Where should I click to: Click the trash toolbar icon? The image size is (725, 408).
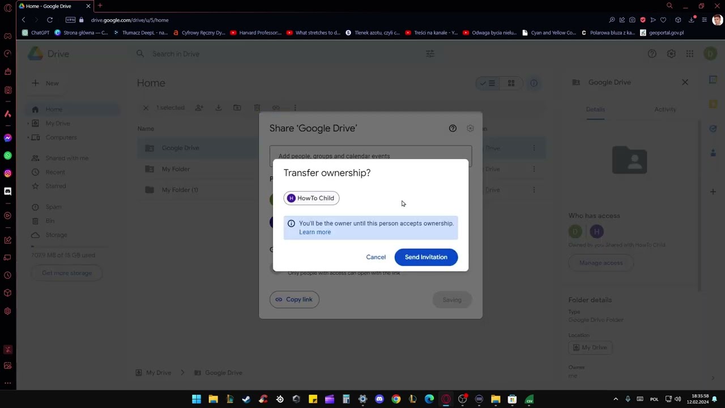257,108
